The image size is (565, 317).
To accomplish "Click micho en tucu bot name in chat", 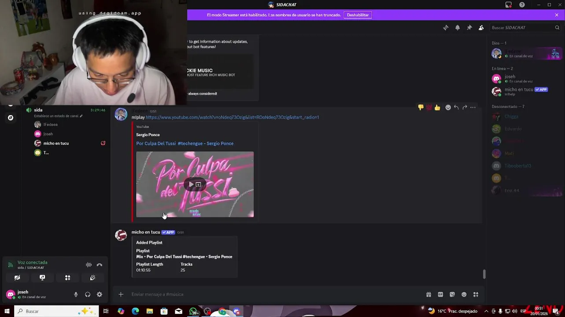I will 146,232.
